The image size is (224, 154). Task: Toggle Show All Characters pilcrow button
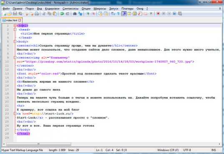[x=118, y=14]
